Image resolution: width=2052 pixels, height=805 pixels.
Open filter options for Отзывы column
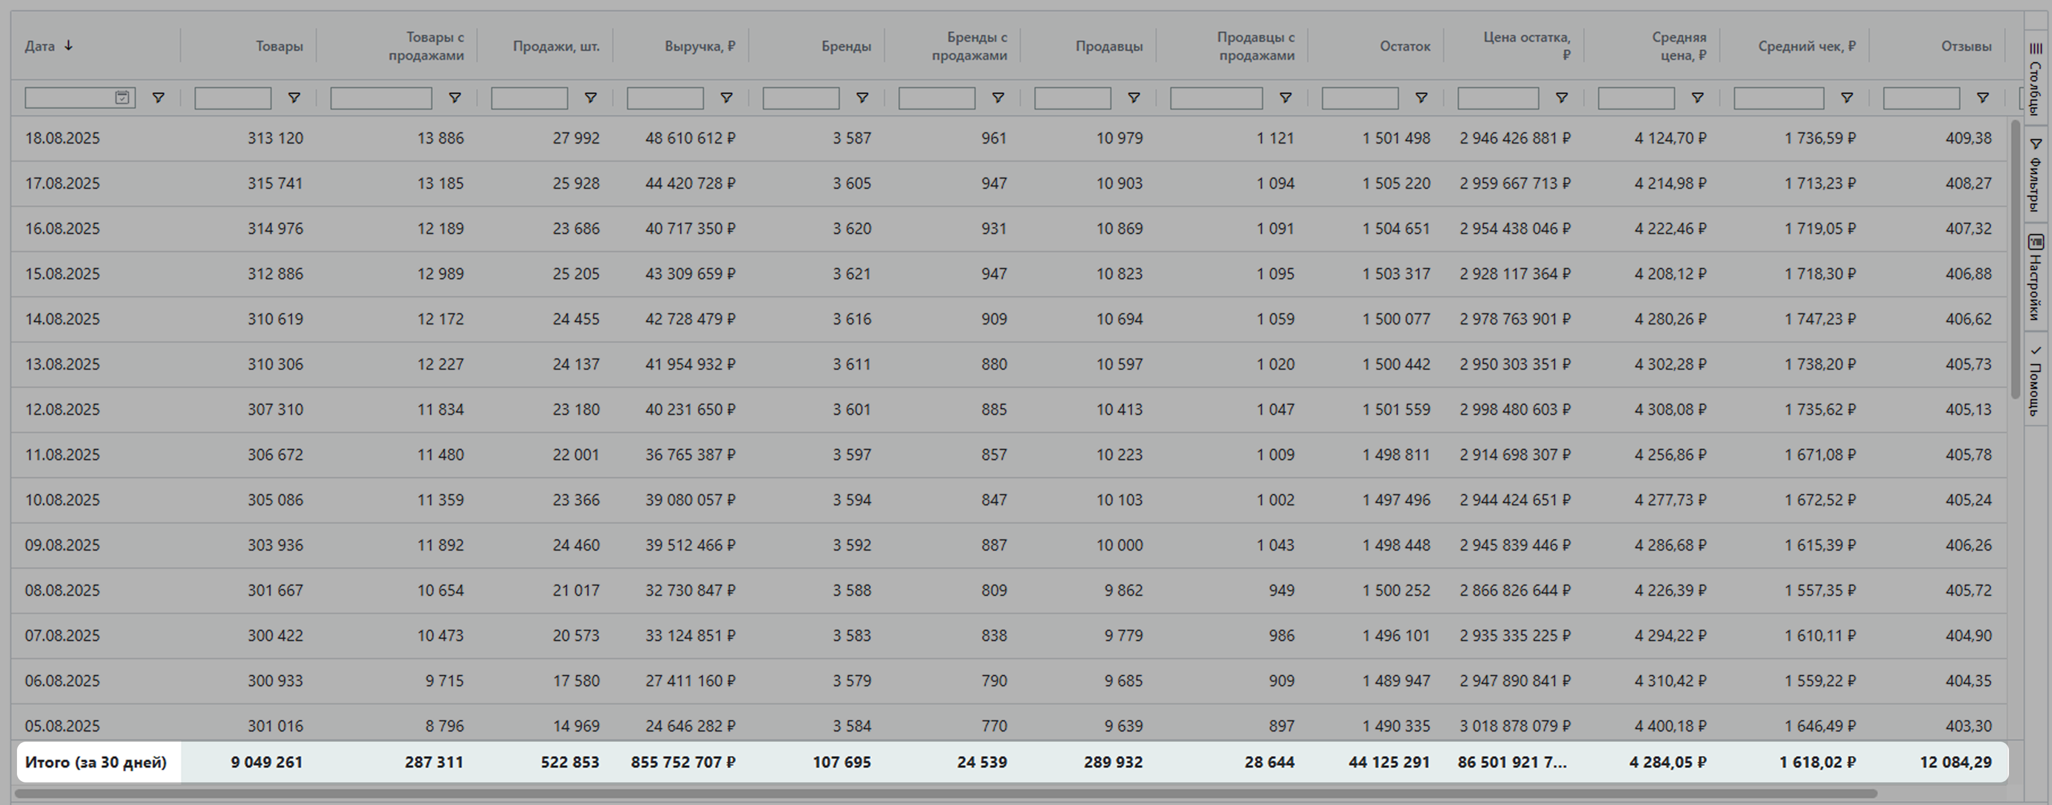coord(1982,98)
